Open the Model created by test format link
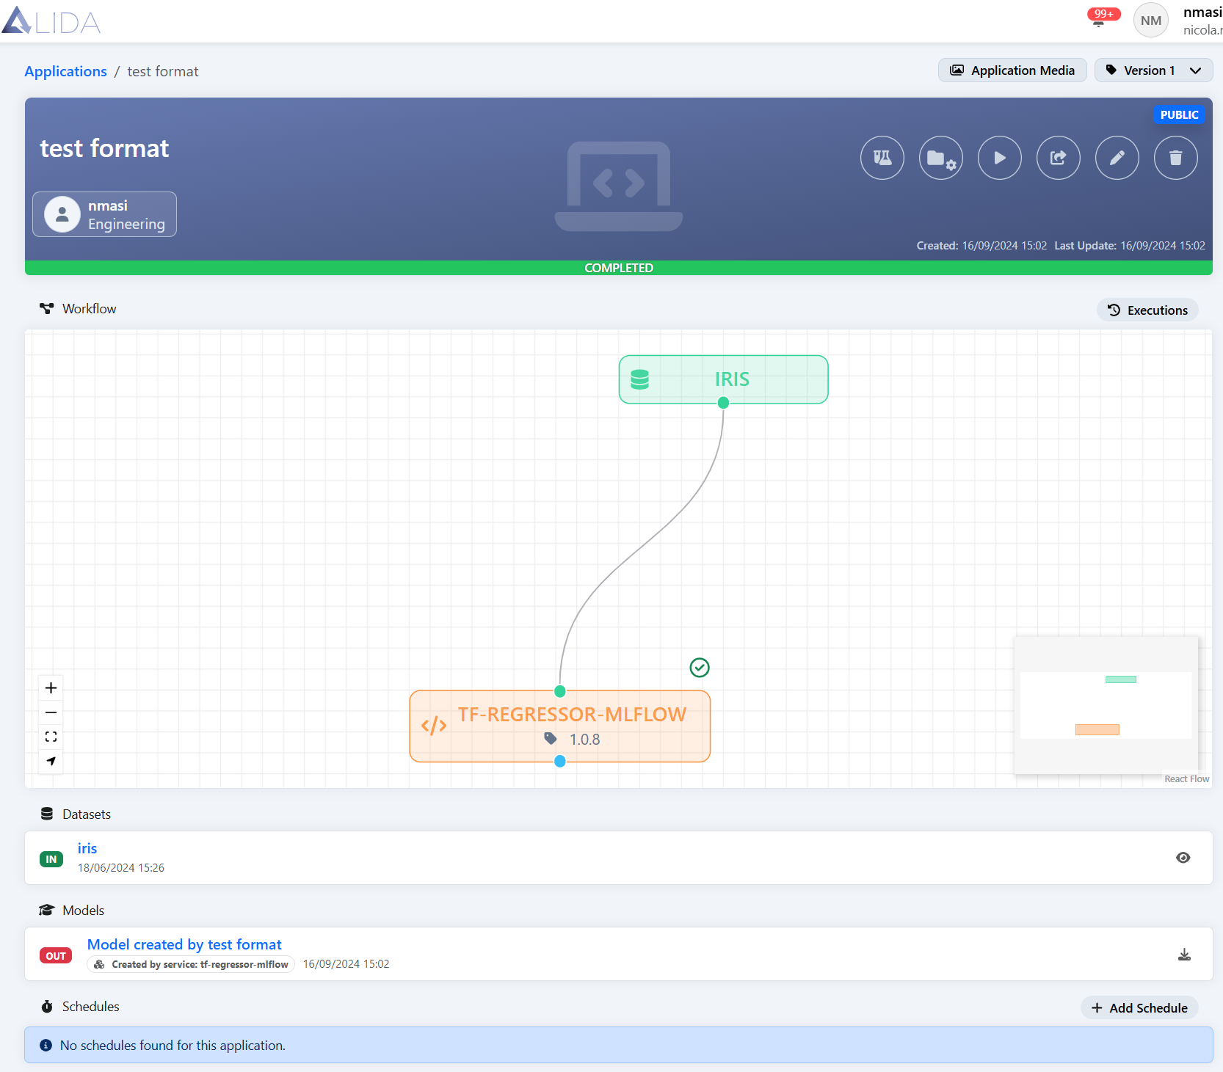1223x1072 pixels. tap(184, 944)
